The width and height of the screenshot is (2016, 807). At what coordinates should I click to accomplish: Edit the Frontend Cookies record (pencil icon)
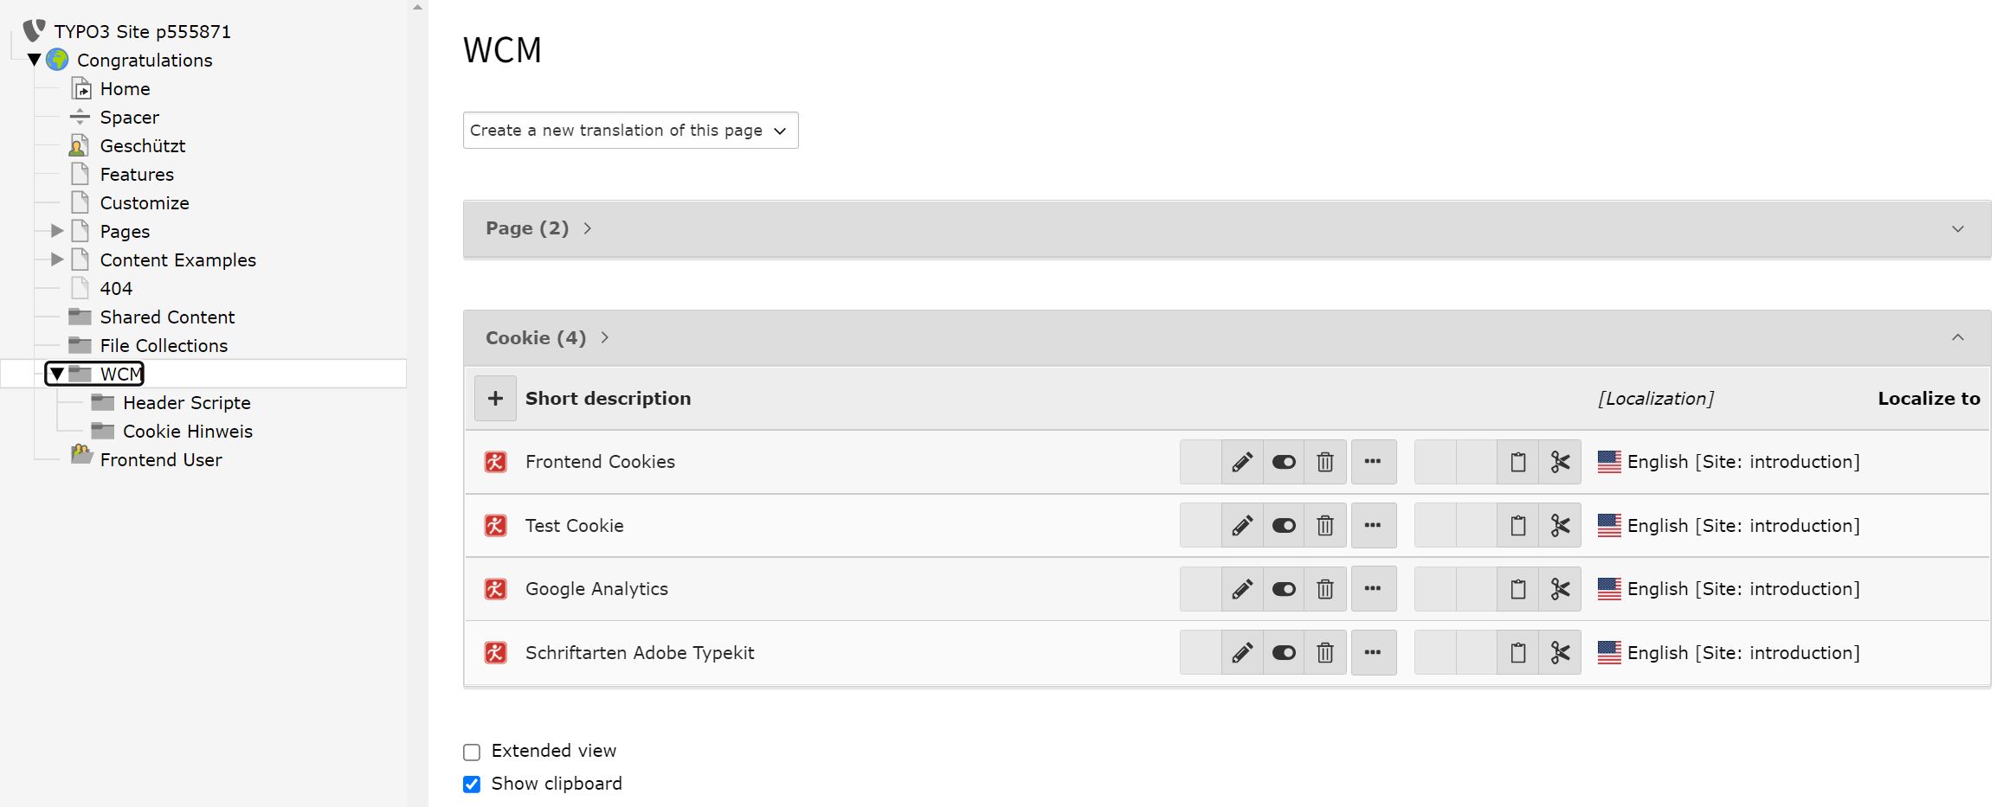point(1242,462)
